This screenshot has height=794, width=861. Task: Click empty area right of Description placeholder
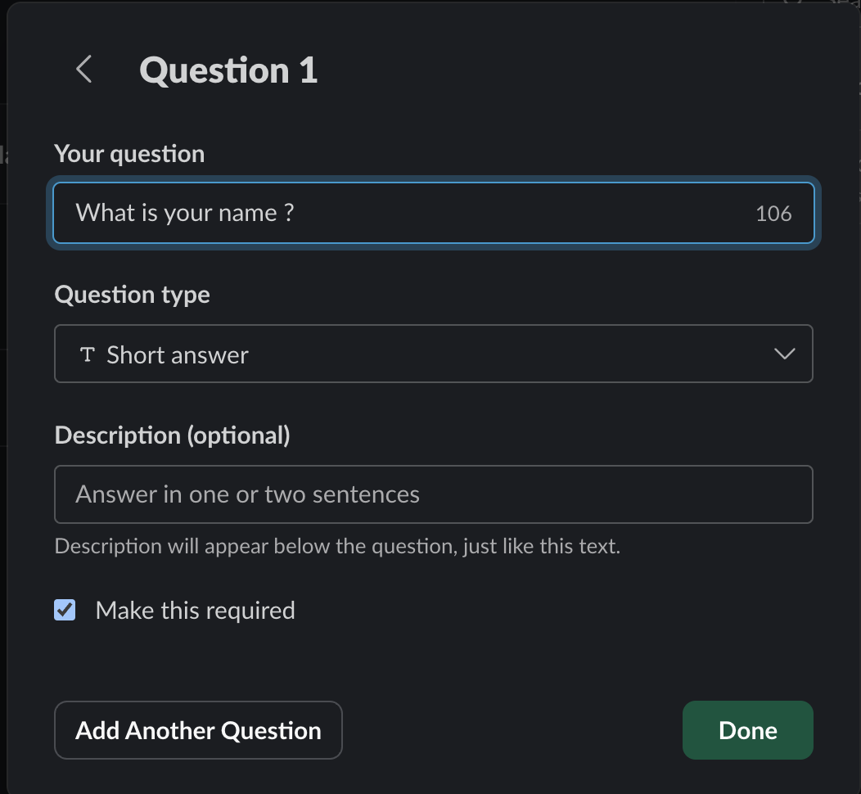coord(622,494)
